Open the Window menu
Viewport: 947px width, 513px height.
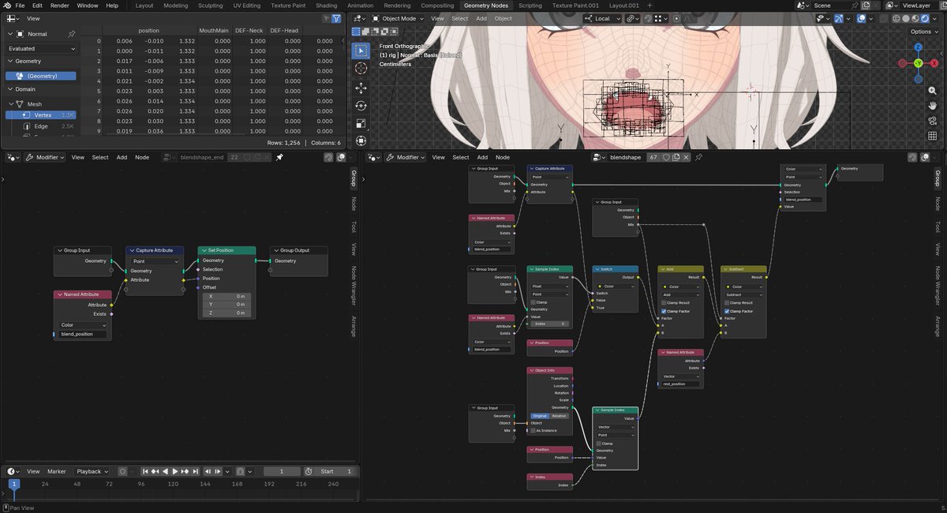(x=88, y=6)
